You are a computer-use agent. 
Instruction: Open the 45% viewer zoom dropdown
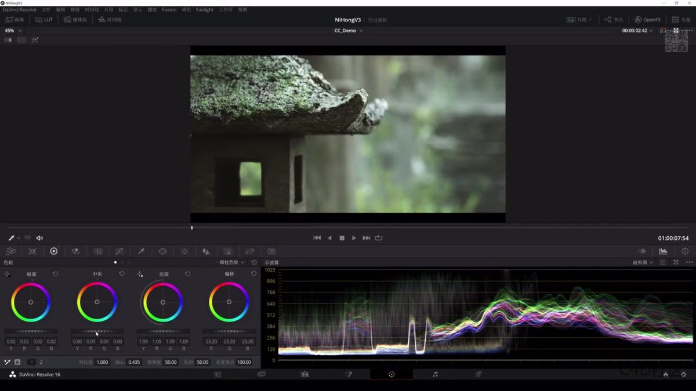(x=13, y=31)
